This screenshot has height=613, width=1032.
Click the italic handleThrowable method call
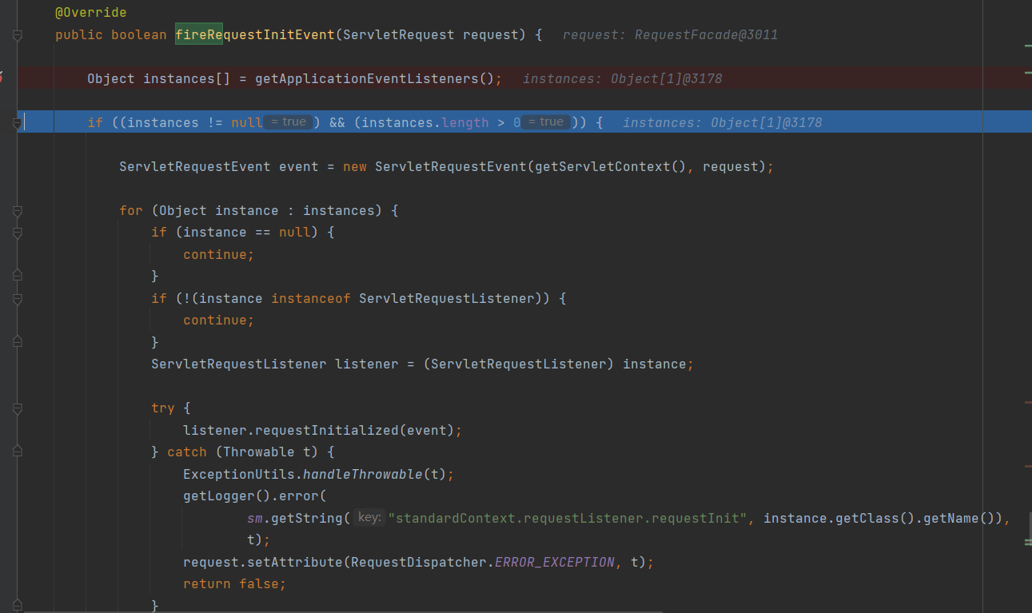click(362, 474)
